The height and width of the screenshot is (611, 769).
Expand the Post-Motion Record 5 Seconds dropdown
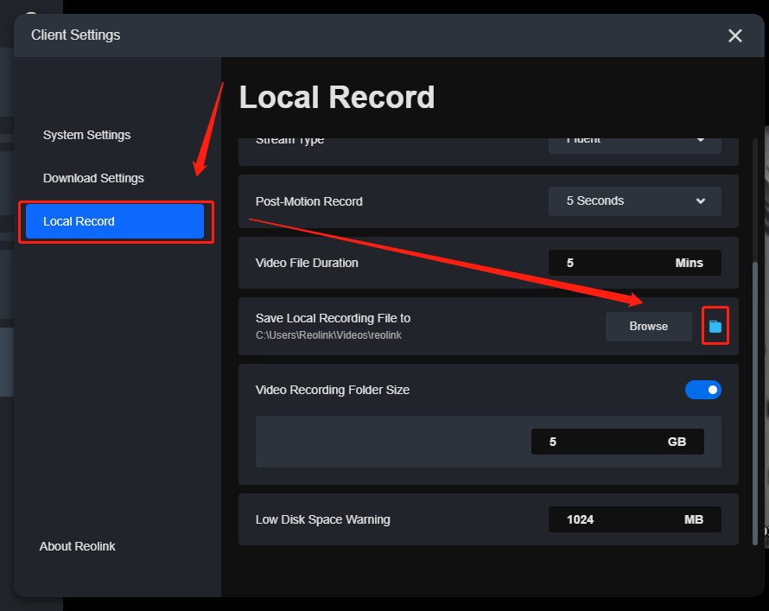click(634, 201)
